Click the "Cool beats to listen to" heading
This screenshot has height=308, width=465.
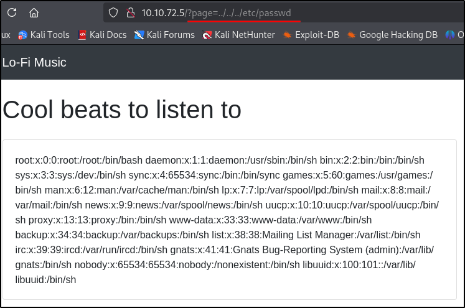tap(122, 110)
